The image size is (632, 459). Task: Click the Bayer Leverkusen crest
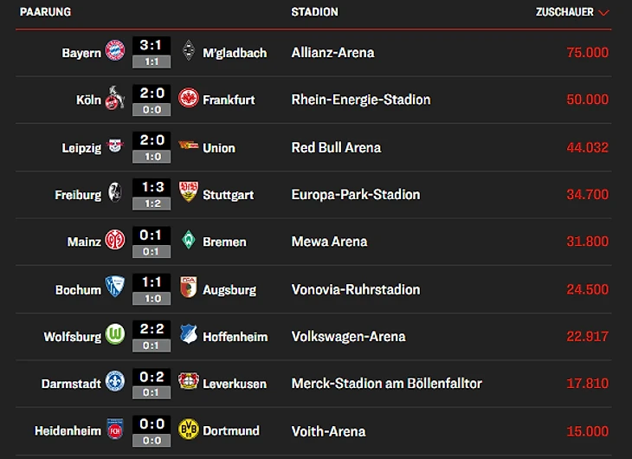point(188,383)
